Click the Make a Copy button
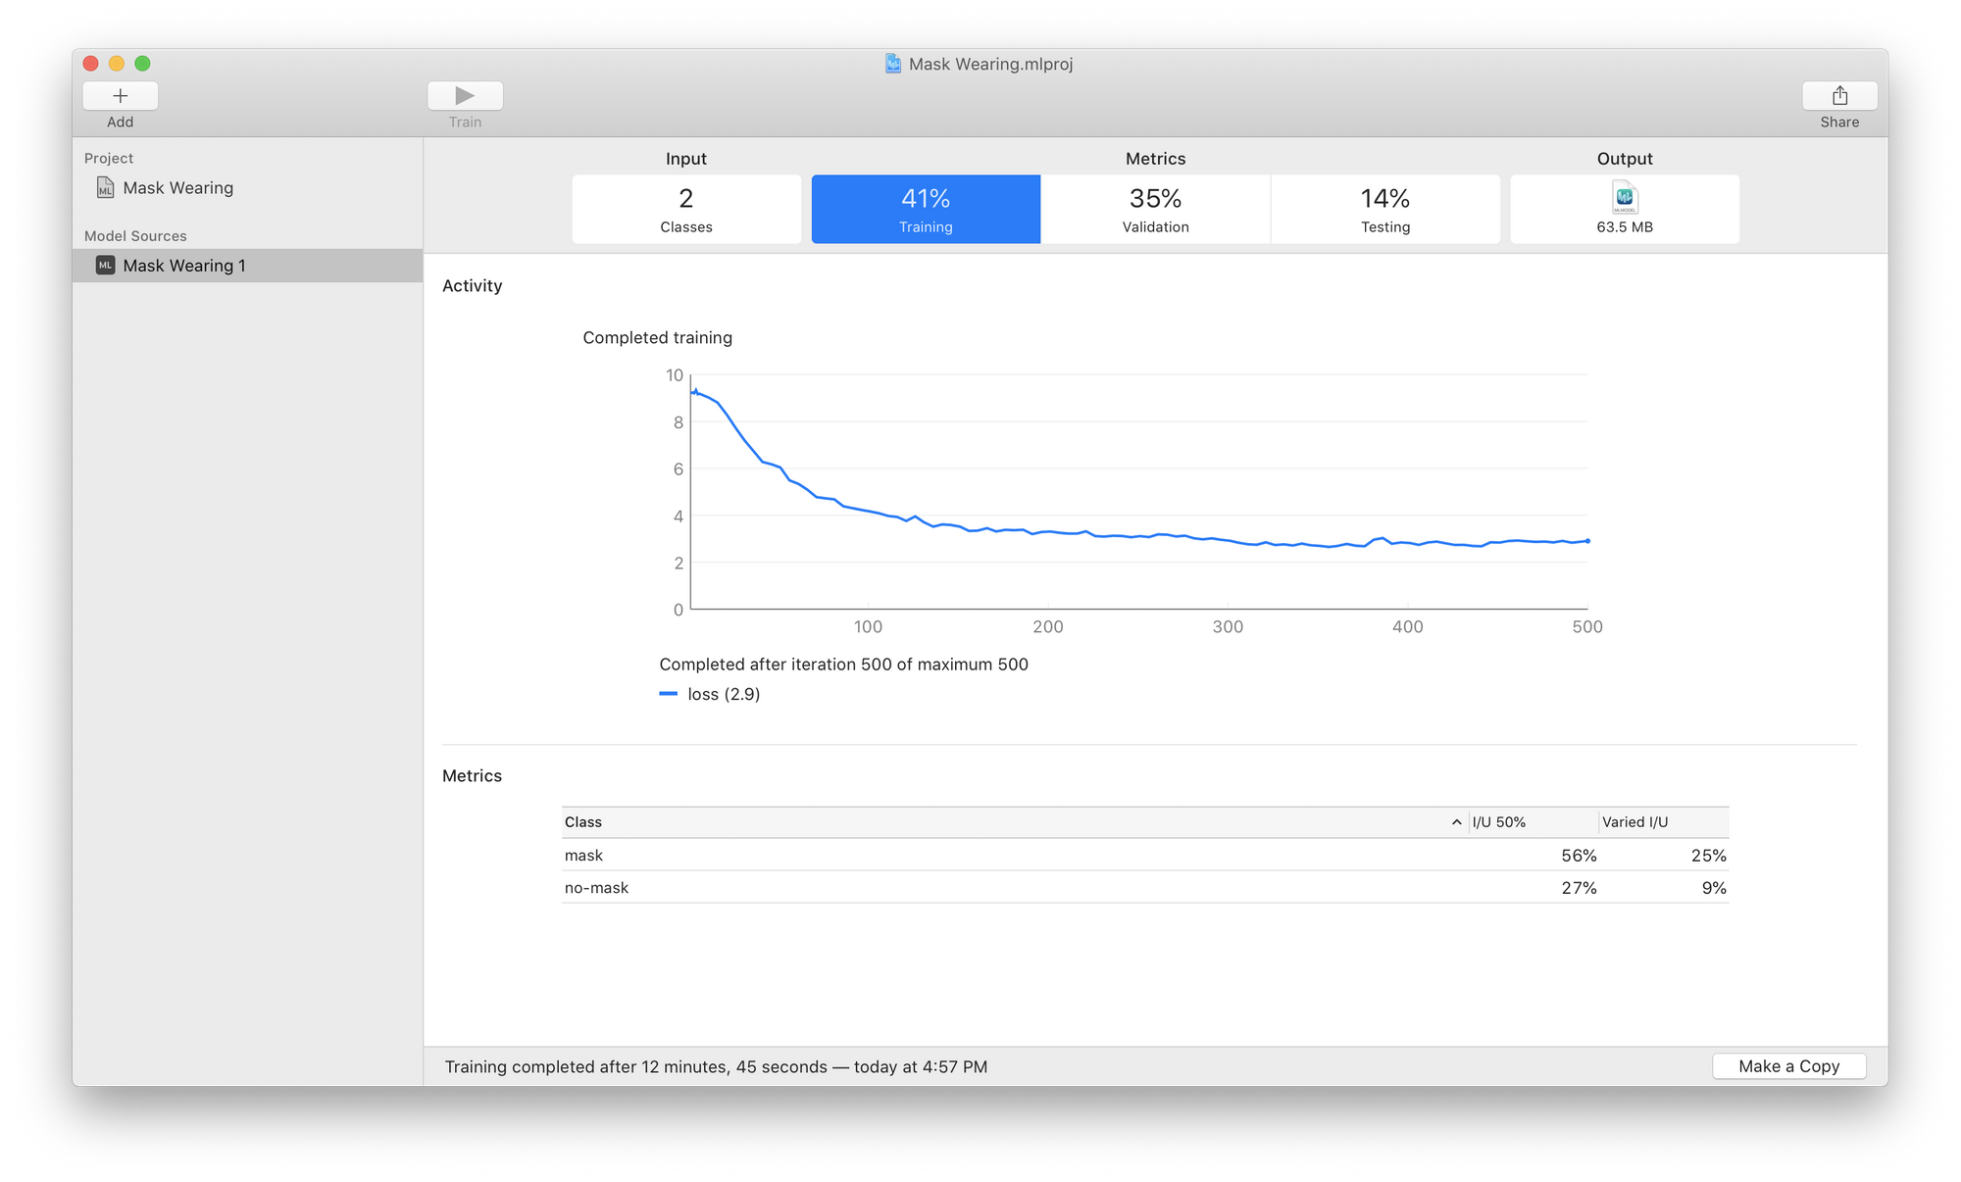Image resolution: width=1961 pixels, height=1182 pixels. pyautogui.click(x=1788, y=1066)
